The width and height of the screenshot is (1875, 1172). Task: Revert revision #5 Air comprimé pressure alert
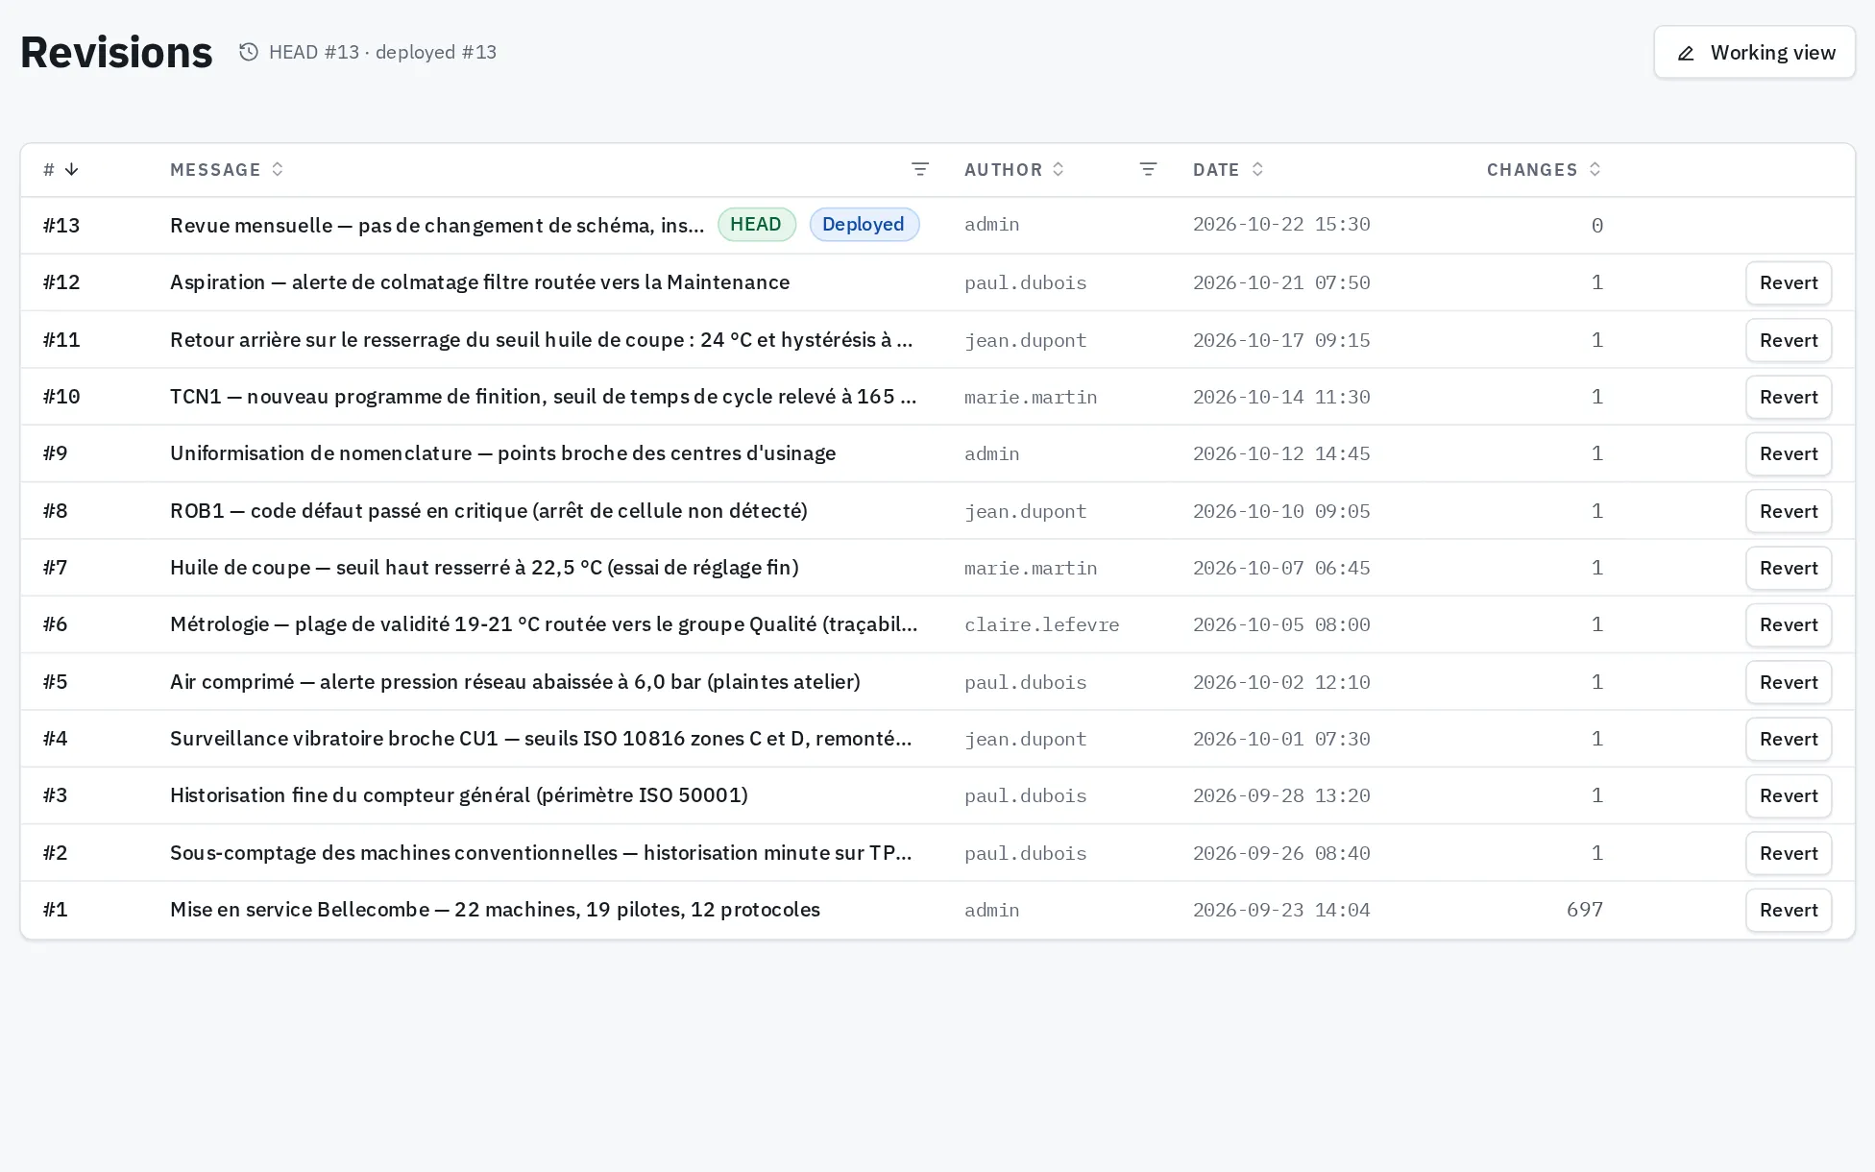pyautogui.click(x=1789, y=682)
